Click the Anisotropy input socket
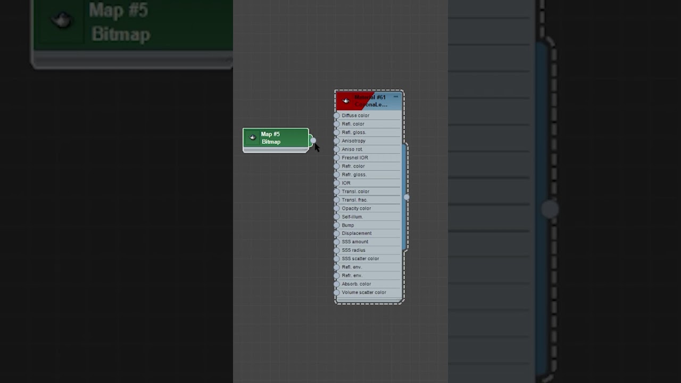681x383 pixels. tap(336, 141)
